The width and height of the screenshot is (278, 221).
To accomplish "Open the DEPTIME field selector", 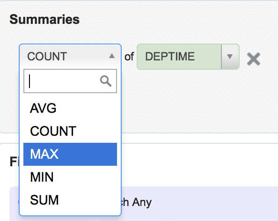I will pyautogui.click(x=188, y=57).
